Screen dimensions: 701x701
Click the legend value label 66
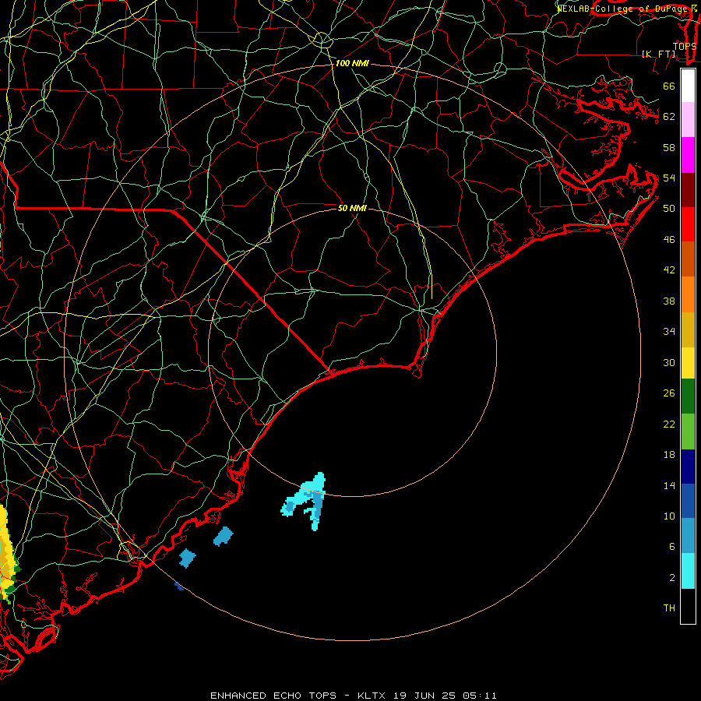(x=668, y=86)
